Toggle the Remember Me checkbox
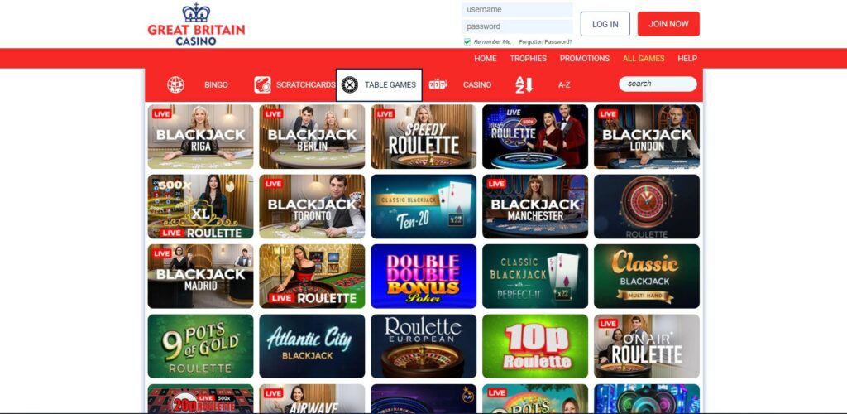Screen dimensions: 847x414 pyautogui.click(x=467, y=41)
